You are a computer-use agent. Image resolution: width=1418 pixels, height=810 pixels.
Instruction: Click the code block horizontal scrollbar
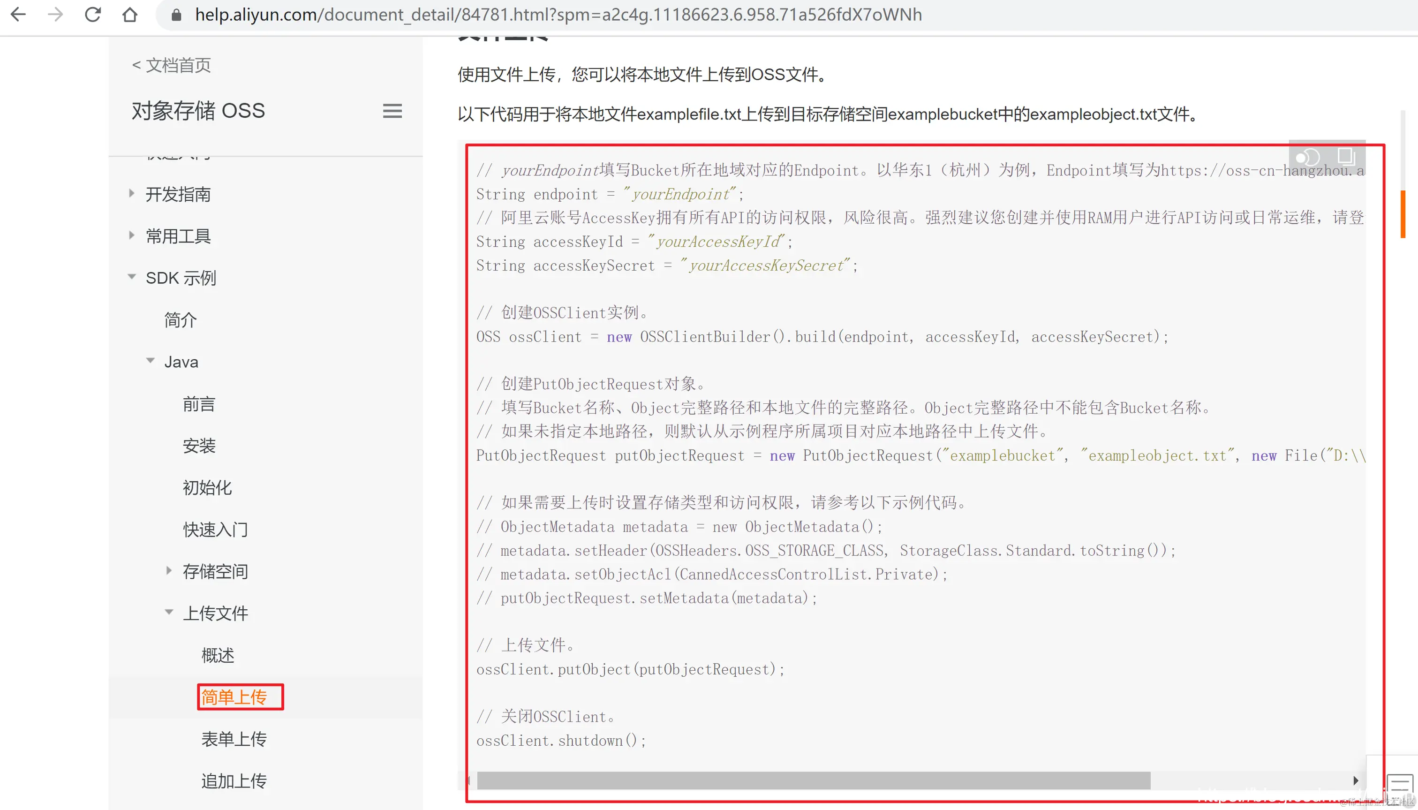(813, 780)
